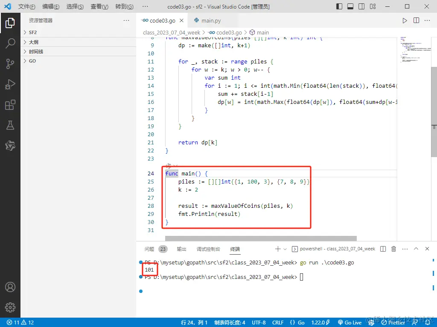This screenshot has height=327, width=437.
Task: Split the terminal panel
Action: pos(383,249)
